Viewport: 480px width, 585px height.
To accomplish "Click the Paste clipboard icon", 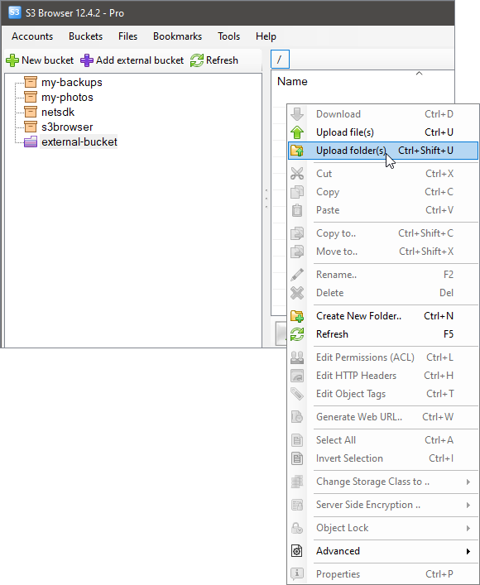I will [x=297, y=210].
